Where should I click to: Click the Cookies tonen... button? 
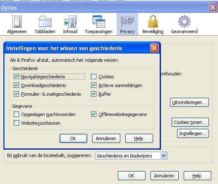(x=190, y=122)
